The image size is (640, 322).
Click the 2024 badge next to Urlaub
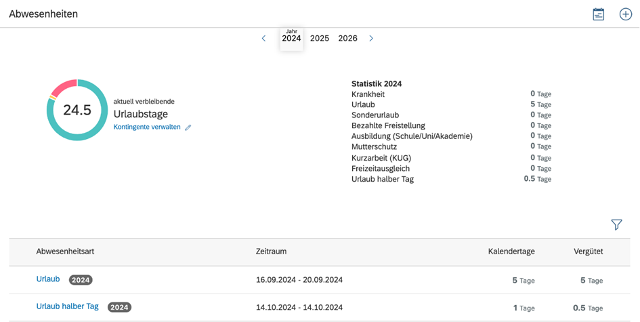coord(81,280)
